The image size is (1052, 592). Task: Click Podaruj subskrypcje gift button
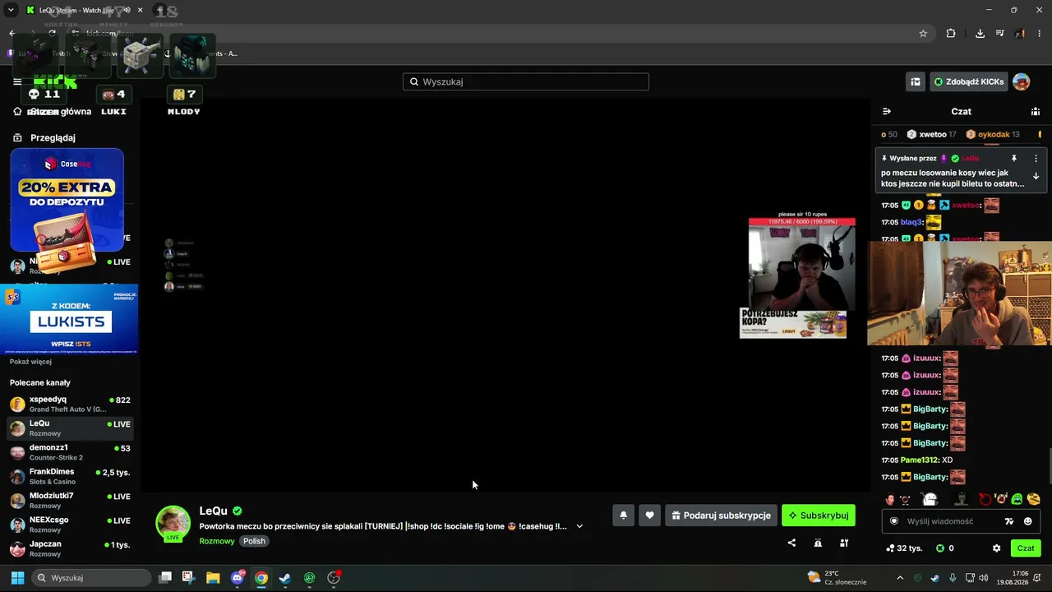(x=721, y=516)
